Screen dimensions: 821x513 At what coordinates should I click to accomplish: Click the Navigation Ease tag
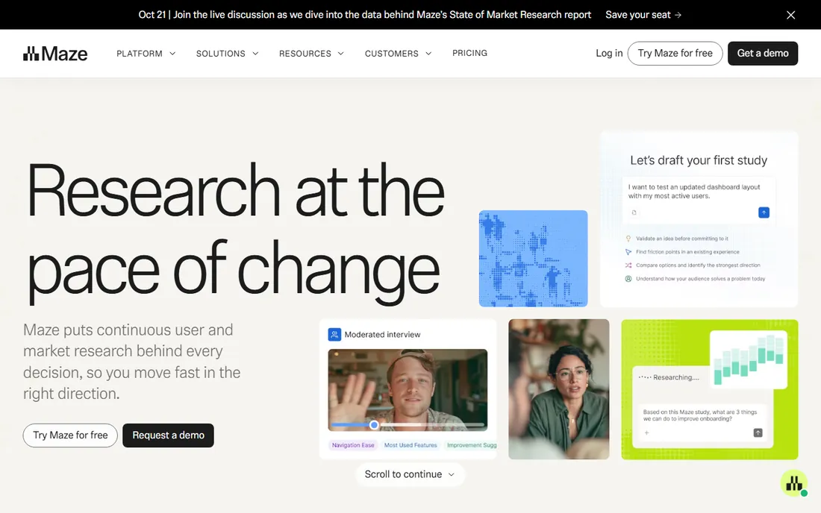tap(353, 445)
